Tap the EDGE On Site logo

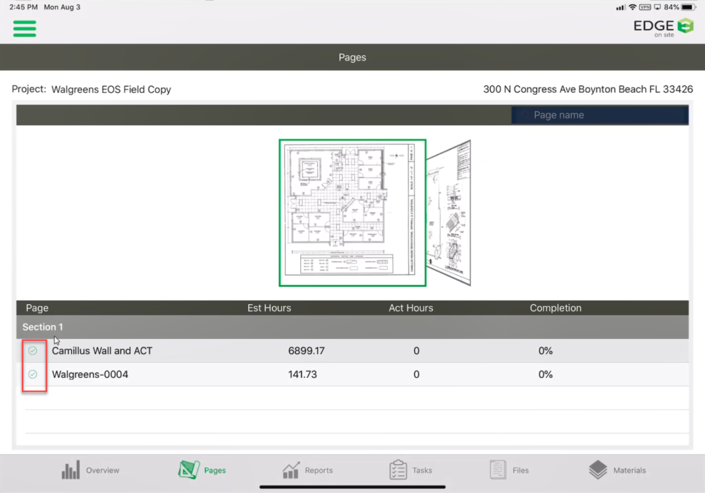click(663, 27)
